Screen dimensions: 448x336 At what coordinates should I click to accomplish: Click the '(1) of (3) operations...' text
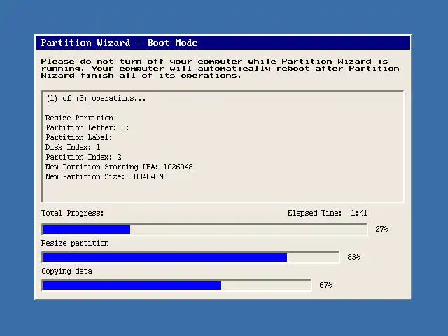[x=96, y=98]
